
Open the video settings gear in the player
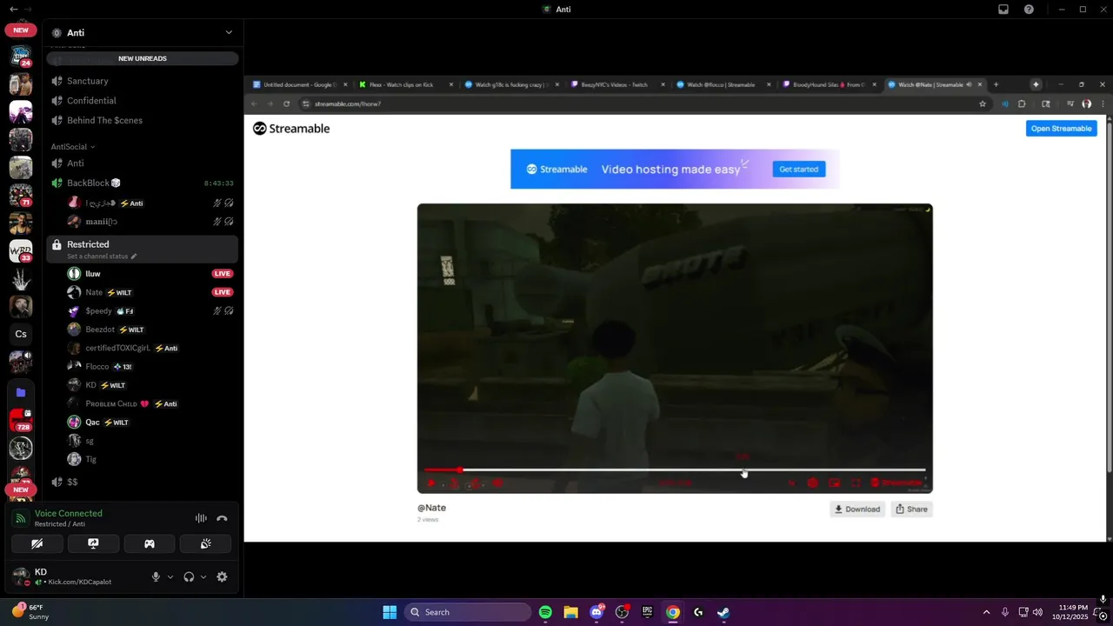(x=812, y=483)
